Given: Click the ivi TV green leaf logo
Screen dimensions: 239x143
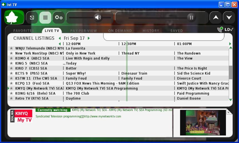Looking at the screenshot, I should click(x=14, y=17).
